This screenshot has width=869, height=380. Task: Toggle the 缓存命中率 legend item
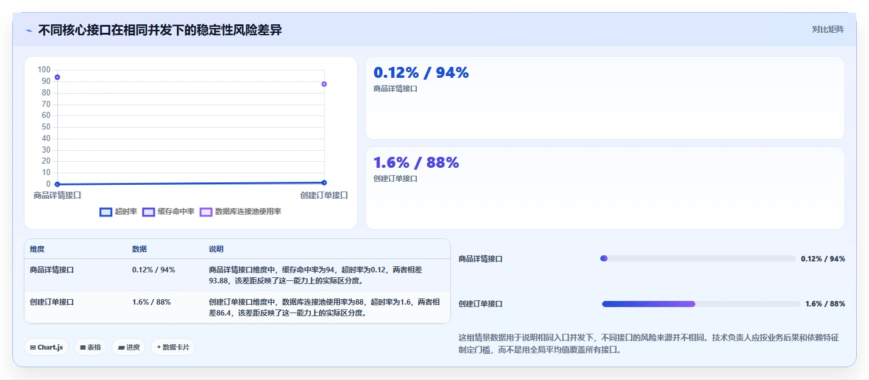pyautogui.click(x=168, y=212)
